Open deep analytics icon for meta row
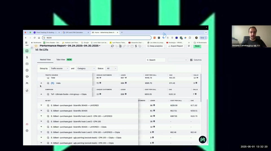271x151 pixels. point(48,83)
